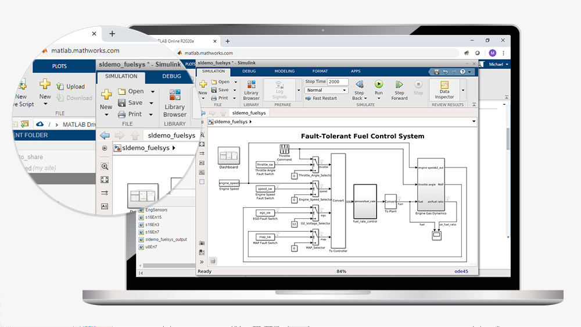Screen dimensions: 581x327
Task: Switch to the MODELING tab
Action: [285, 71]
